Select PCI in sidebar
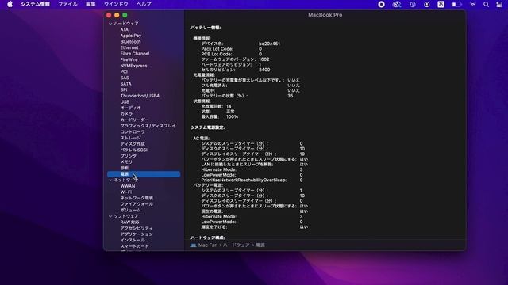 124,72
